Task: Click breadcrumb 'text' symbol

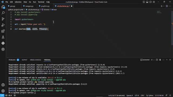Action: (55, 10)
